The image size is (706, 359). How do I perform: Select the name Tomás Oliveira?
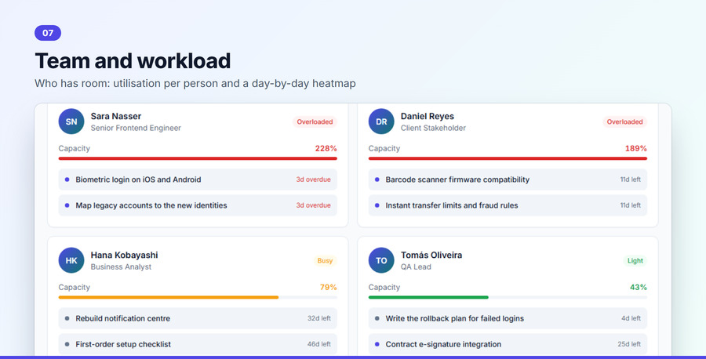point(431,255)
